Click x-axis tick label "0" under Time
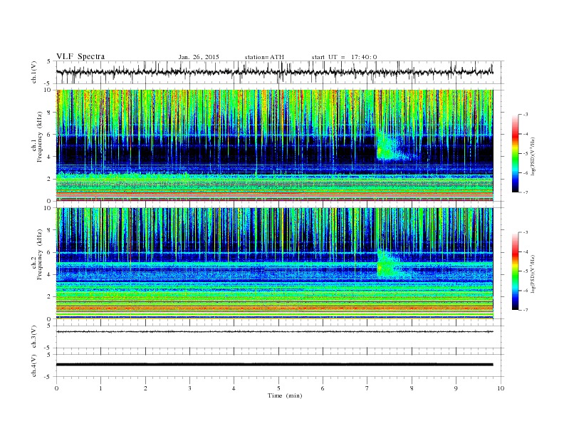 point(56,388)
